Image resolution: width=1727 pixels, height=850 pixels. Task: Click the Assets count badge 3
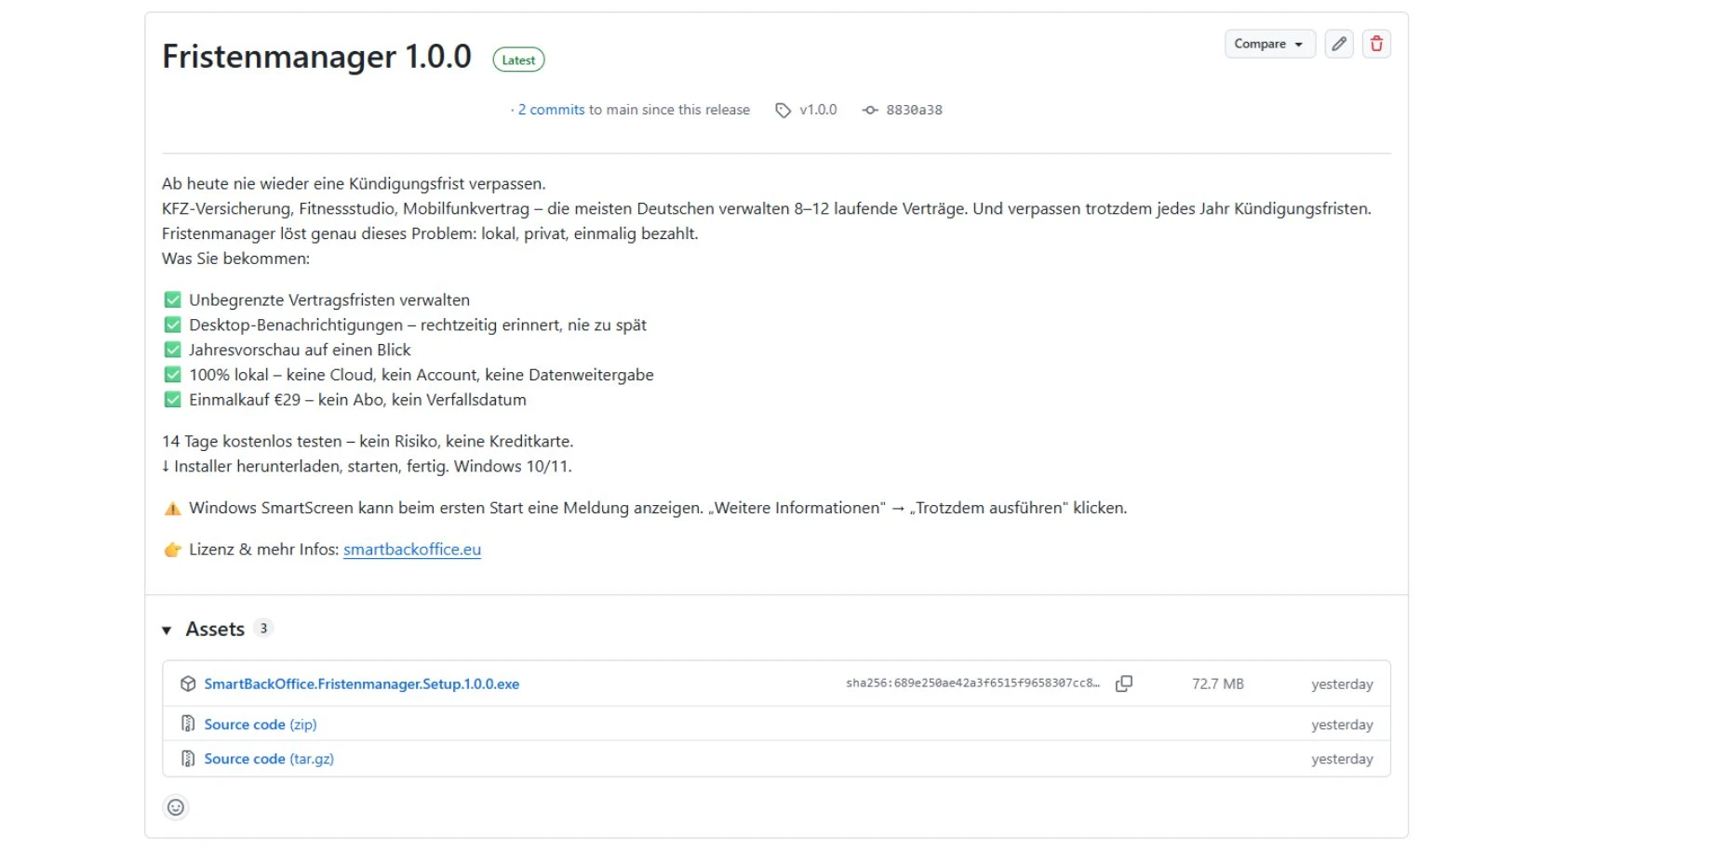[x=263, y=629]
